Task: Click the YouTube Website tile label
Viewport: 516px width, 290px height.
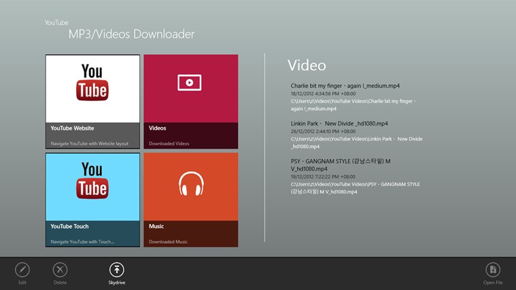Action: coord(72,128)
